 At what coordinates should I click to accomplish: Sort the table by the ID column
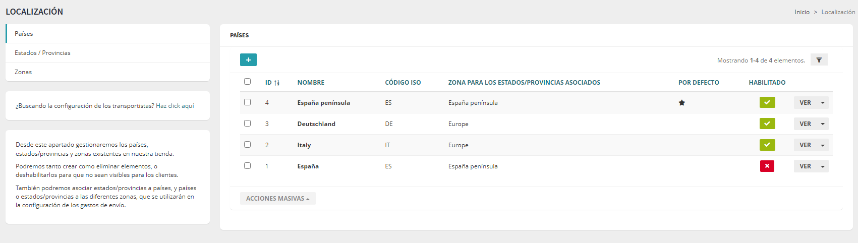click(x=272, y=83)
